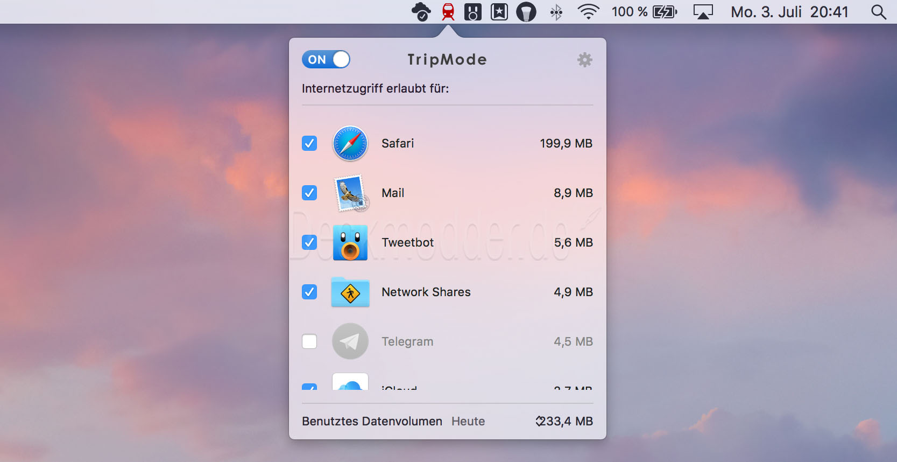Click the Heute period selector
897x462 pixels.
tap(468, 421)
